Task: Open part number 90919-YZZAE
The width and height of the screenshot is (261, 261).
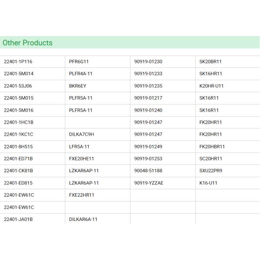Action: pos(149,183)
